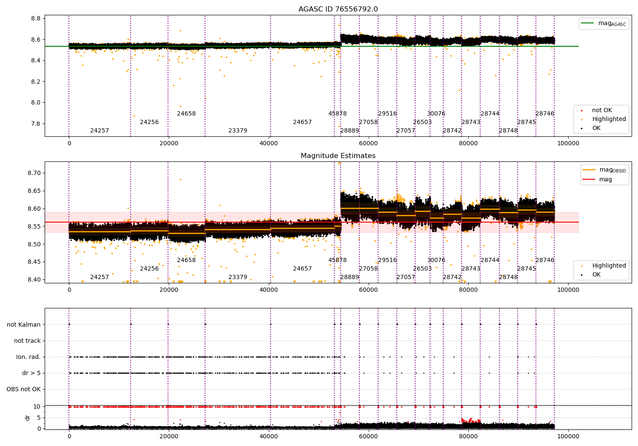Select the OBSID label 24257 in top plot
638x446 pixels.
point(100,131)
